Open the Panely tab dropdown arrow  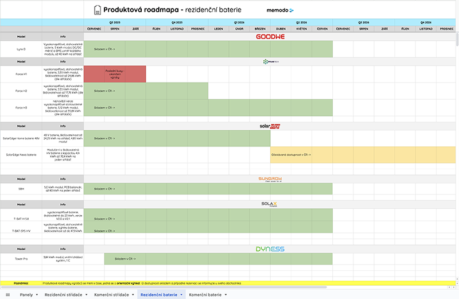pos(37,294)
